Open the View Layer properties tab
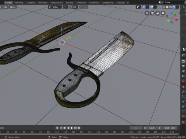 pyautogui.click(x=183, y=71)
